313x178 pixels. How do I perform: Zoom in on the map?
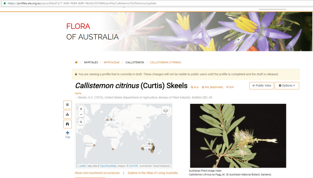coord(81,109)
